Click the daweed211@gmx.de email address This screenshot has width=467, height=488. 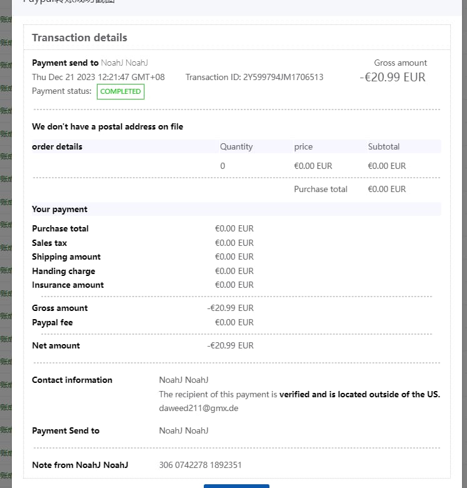tap(198, 408)
